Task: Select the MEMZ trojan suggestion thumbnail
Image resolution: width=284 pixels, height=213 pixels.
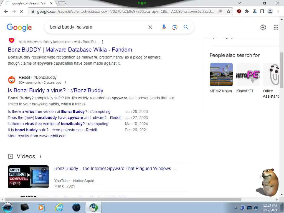Action: [x=221, y=74]
